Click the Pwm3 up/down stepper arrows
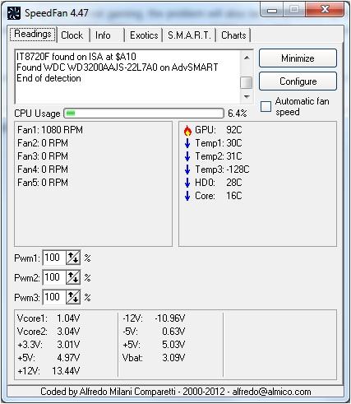Viewport: 351px width, 404px height. coord(73,297)
